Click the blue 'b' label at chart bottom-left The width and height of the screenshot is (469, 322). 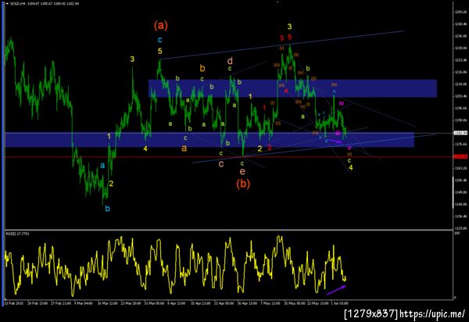click(x=108, y=209)
